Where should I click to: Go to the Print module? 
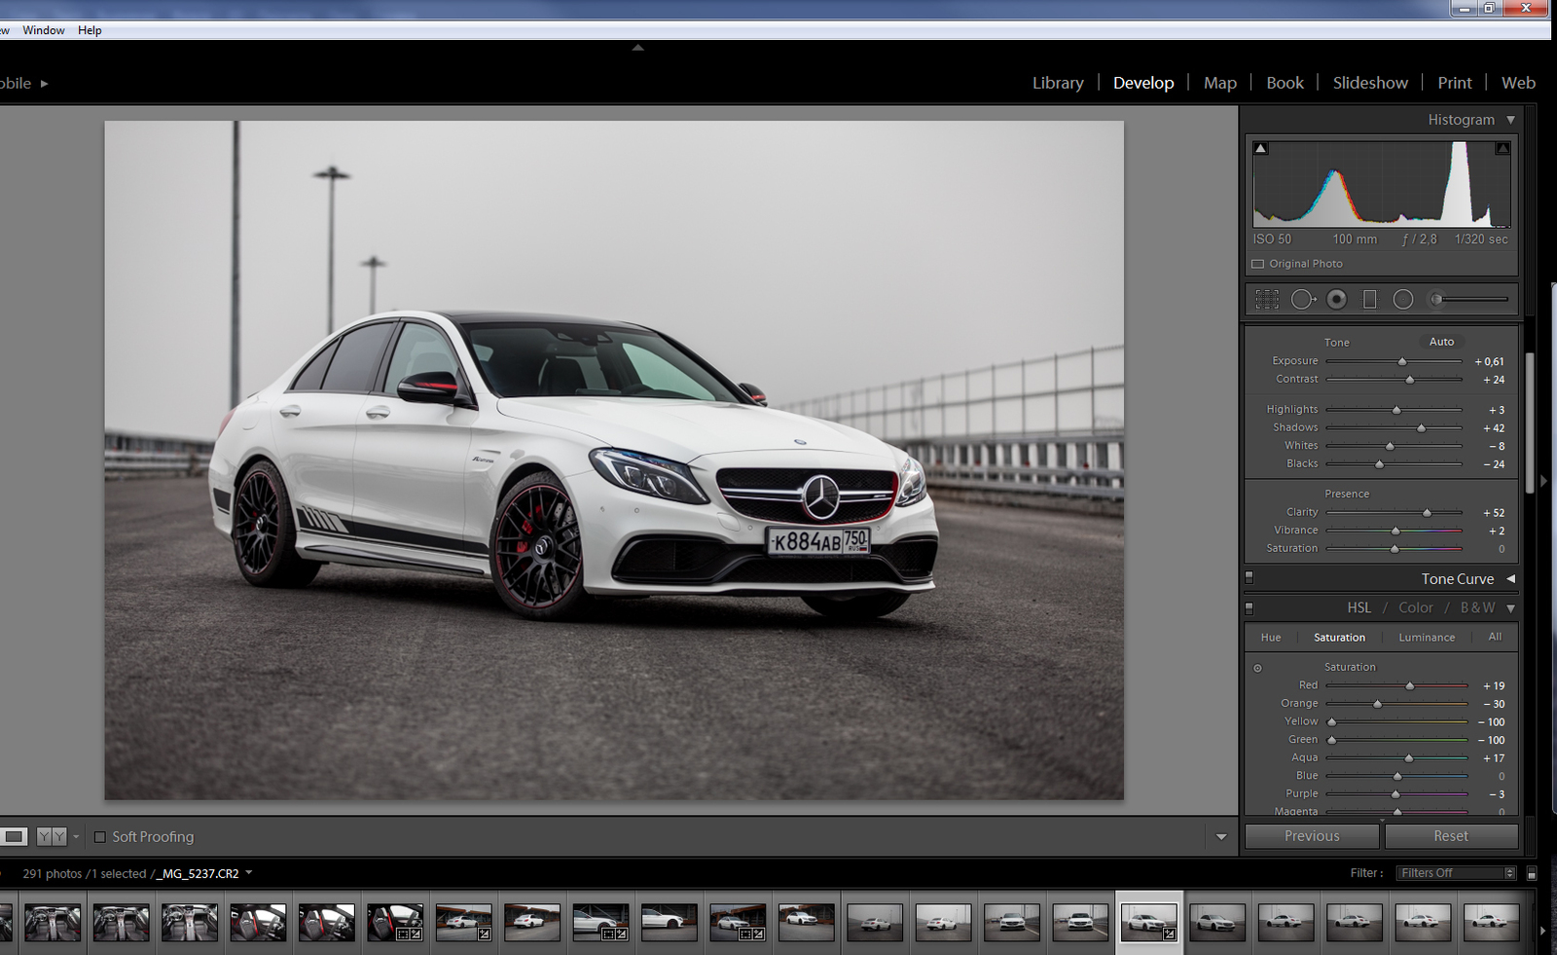pyautogui.click(x=1455, y=83)
